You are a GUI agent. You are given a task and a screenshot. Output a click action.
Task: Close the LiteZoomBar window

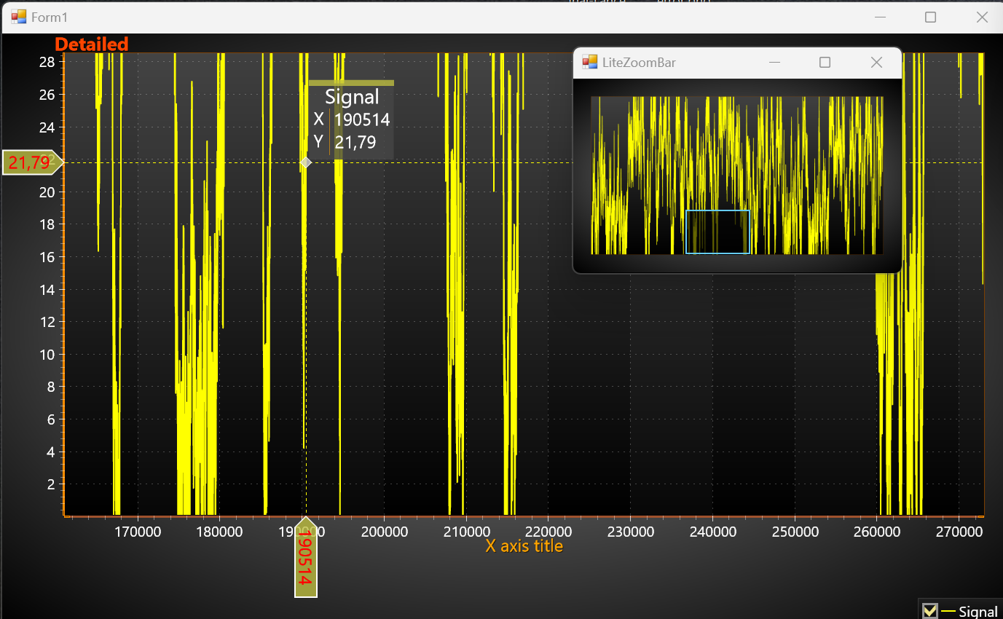876,63
